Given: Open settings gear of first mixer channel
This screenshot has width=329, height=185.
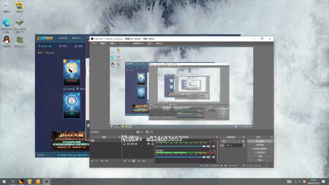Looking at the screenshot, I should point(213,146).
